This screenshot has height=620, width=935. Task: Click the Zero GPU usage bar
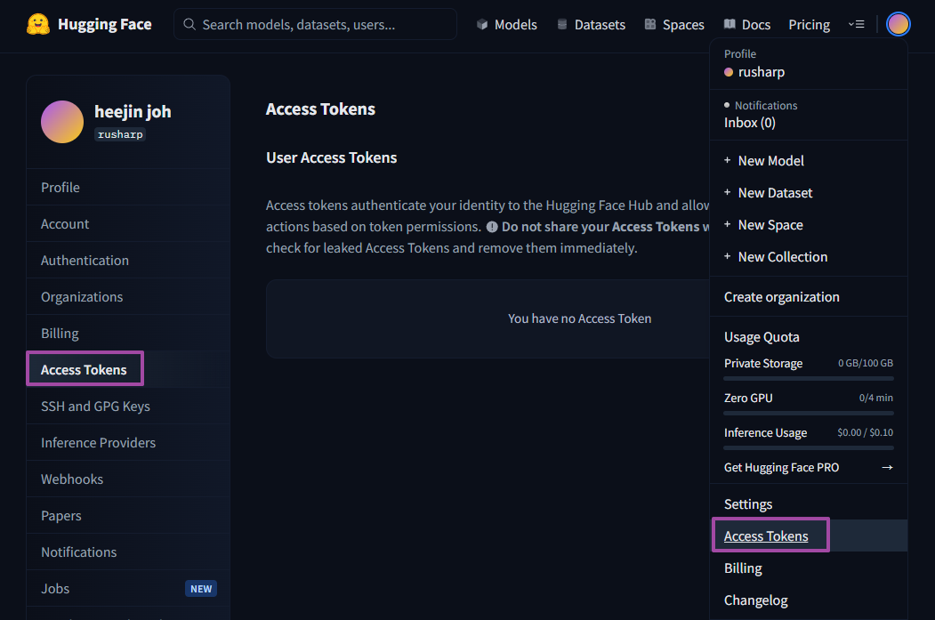click(x=809, y=413)
